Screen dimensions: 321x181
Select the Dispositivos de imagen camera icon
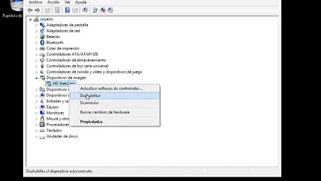(x=42, y=78)
